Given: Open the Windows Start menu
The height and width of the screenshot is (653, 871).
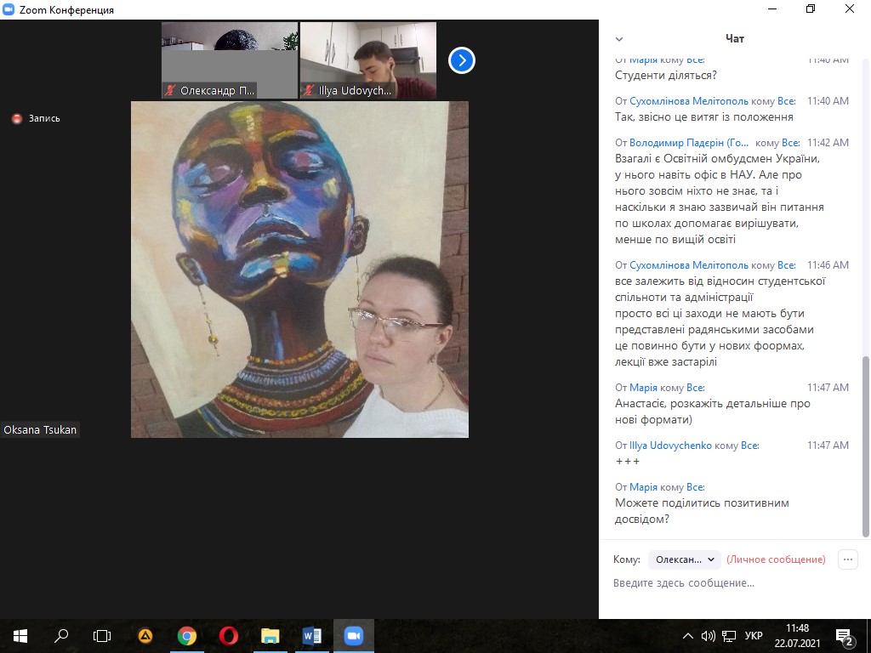Looking at the screenshot, I should 20,636.
